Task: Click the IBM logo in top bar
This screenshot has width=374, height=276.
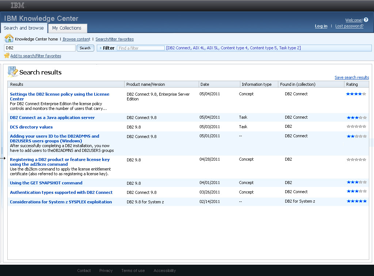Action: [18, 5]
